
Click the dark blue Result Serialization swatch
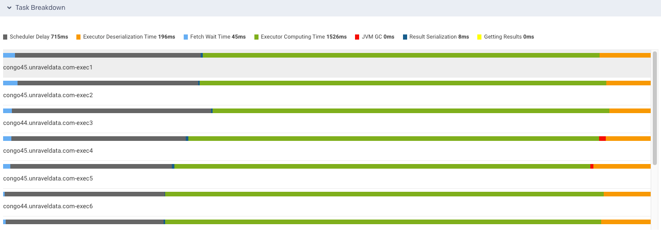[405, 37]
